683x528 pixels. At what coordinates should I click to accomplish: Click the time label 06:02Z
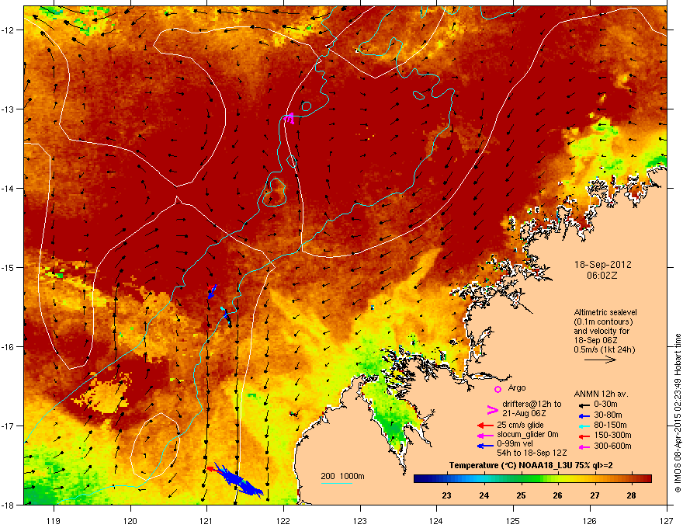[x=602, y=276]
